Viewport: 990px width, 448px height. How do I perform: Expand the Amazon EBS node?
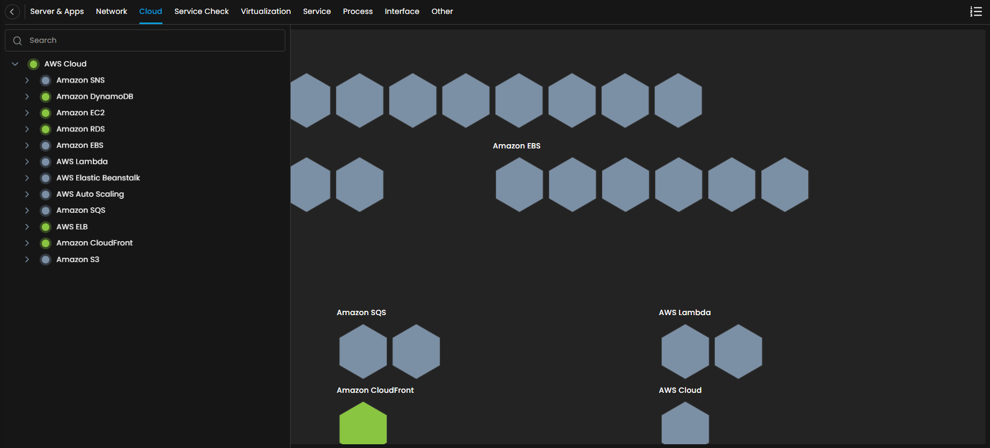pos(27,145)
